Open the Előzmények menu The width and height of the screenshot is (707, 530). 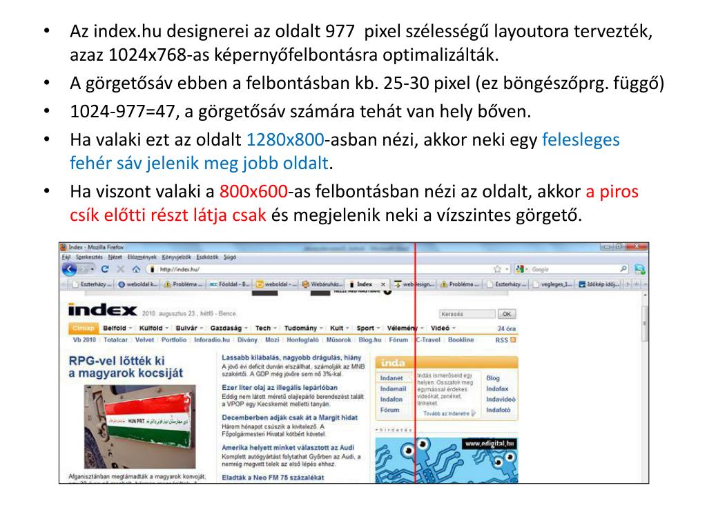[142, 257]
